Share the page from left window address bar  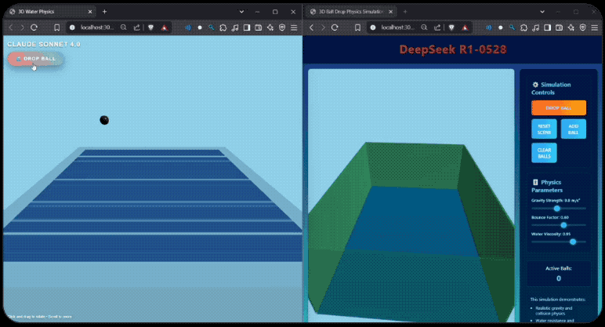point(136,27)
